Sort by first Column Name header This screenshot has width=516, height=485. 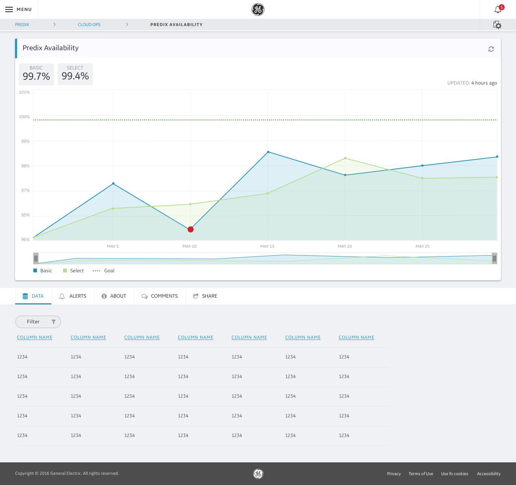[35, 337]
